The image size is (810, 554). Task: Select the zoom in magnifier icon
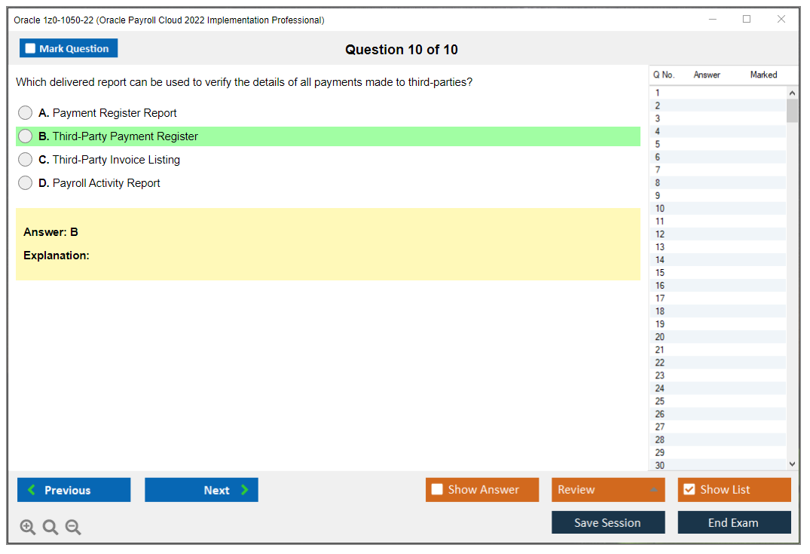pyautogui.click(x=27, y=527)
